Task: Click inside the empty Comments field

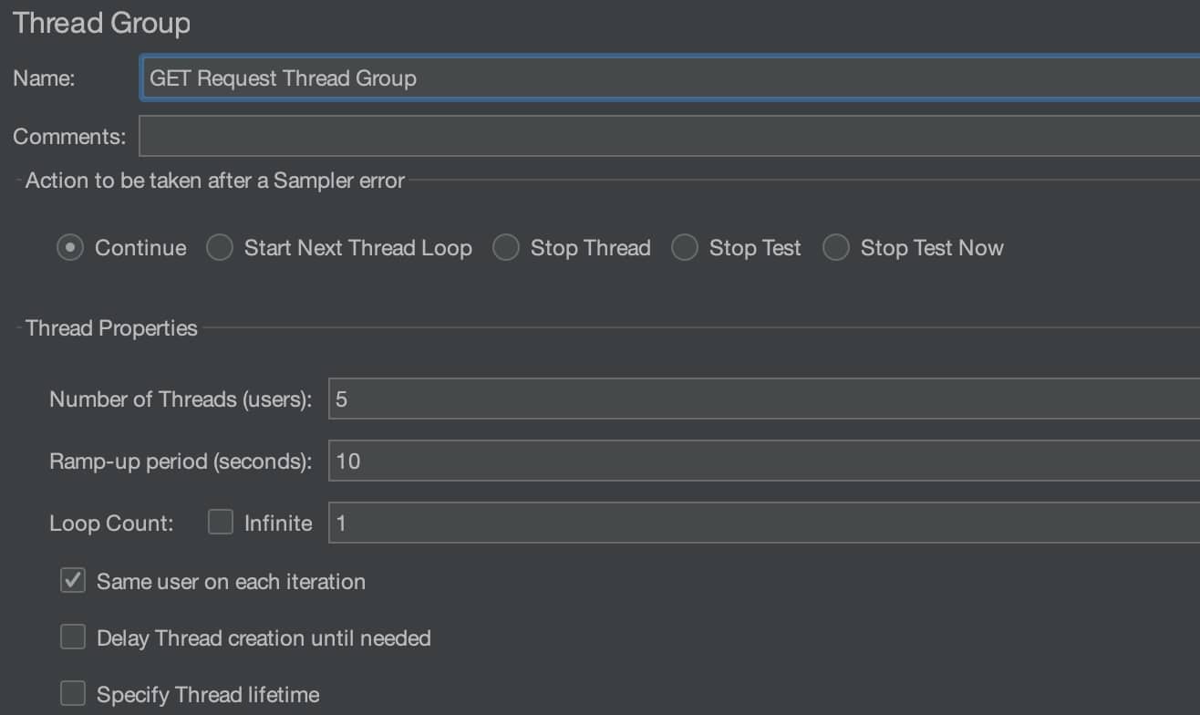Action: [547, 135]
